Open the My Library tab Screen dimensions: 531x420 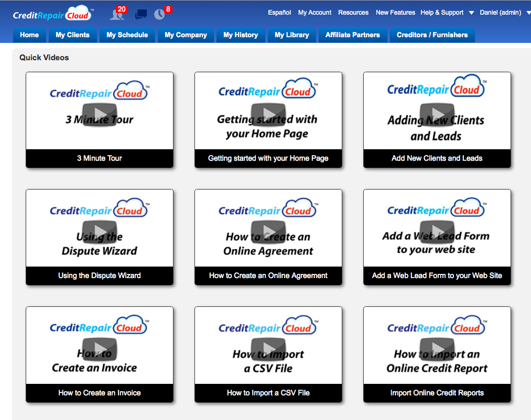(x=291, y=35)
